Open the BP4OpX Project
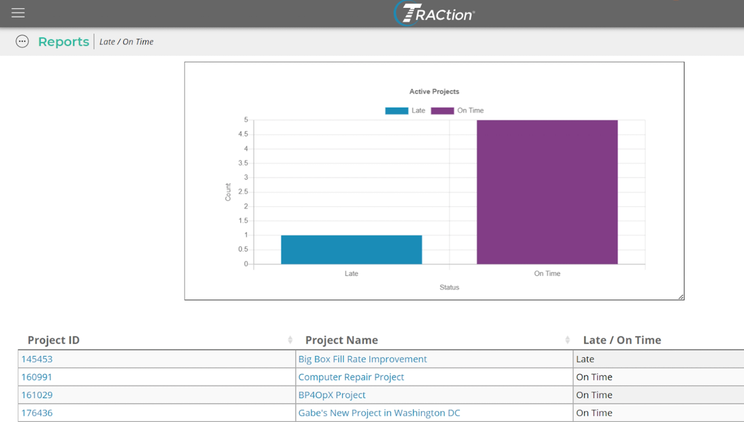 coord(332,394)
